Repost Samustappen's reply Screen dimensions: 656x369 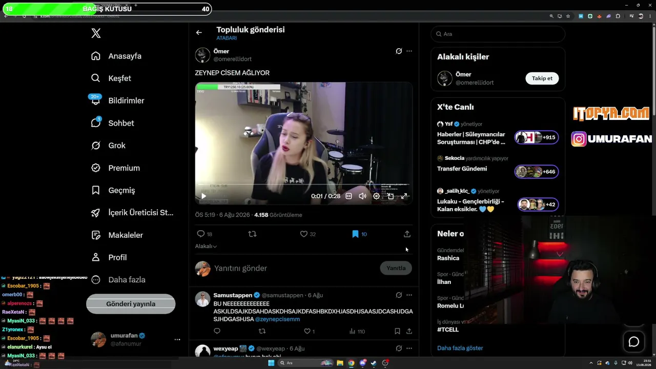pos(262,332)
